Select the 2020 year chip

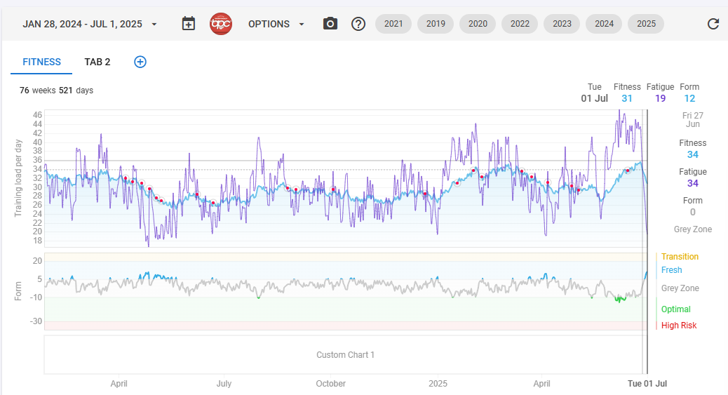(x=478, y=24)
